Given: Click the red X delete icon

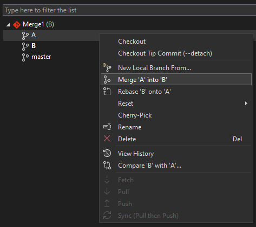Looking at the screenshot, I should point(107,139).
